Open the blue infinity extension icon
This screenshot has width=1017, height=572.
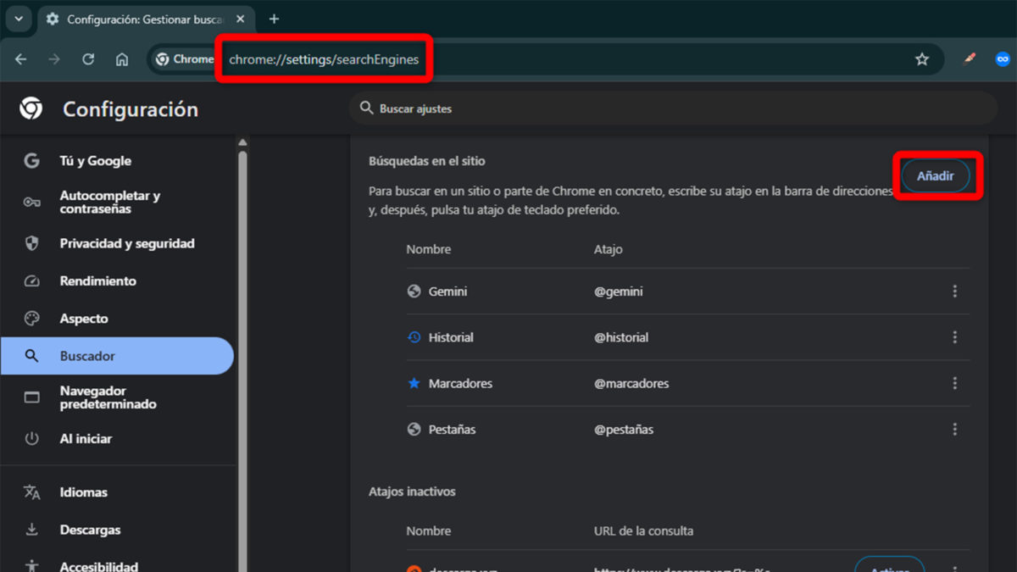click(1002, 59)
